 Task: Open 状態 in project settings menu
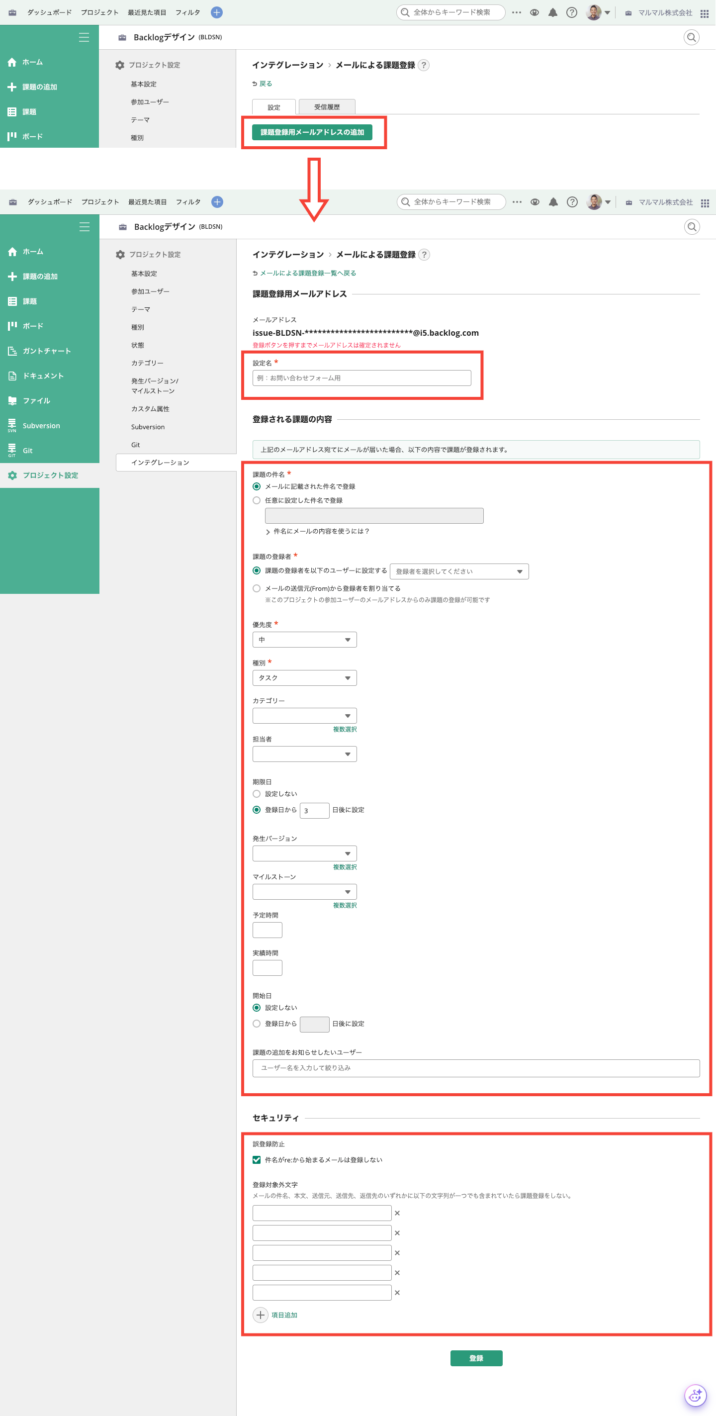[137, 345]
